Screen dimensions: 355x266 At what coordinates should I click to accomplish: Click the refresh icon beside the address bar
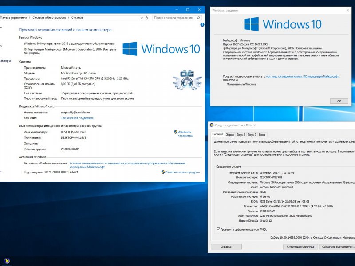[147, 18]
